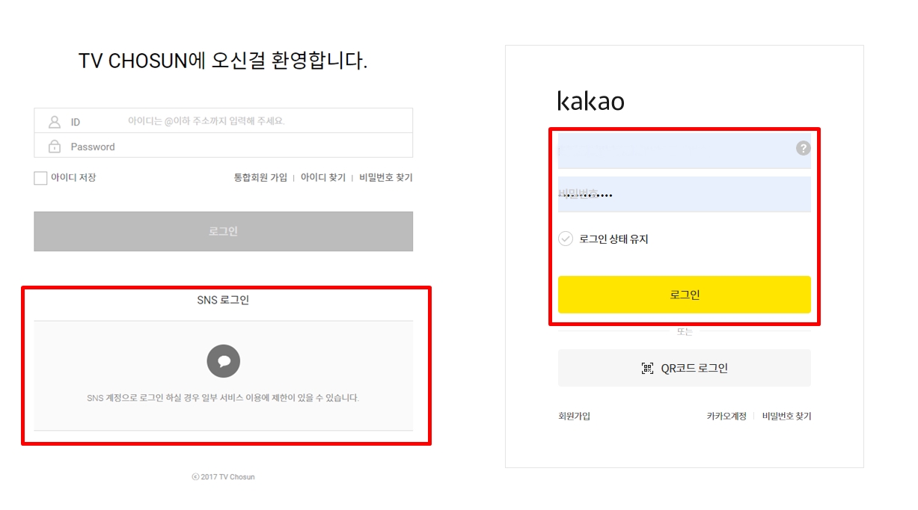This screenshot has width=918, height=510.
Task: Click the user silhouette icon beside ID
Action: (x=55, y=121)
